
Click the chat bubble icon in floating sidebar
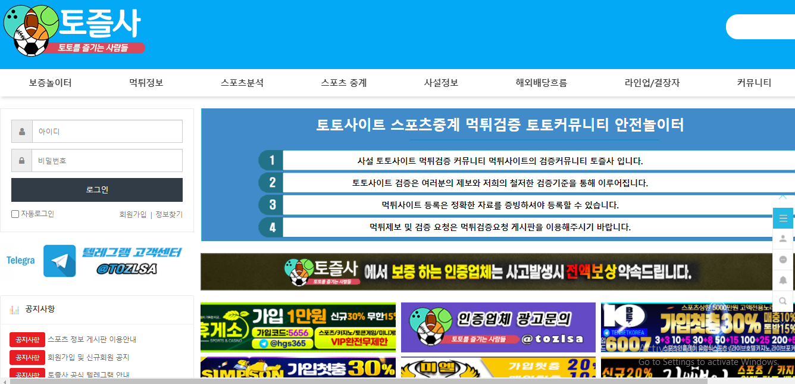pyautogui.click(x=783, y=260)
